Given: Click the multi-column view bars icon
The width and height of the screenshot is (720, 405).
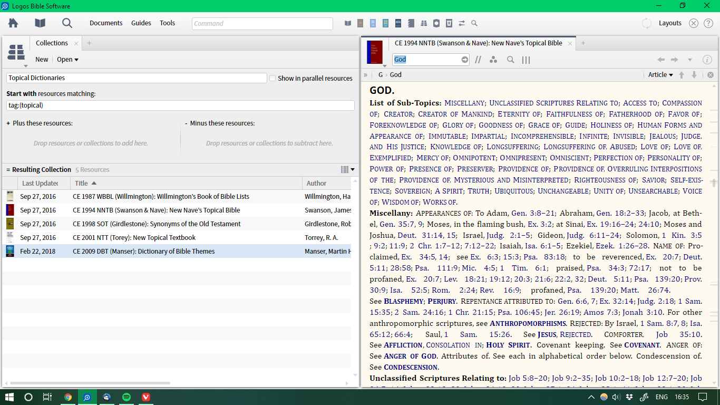Looking at the screenshot, I should tap(526, 60).
